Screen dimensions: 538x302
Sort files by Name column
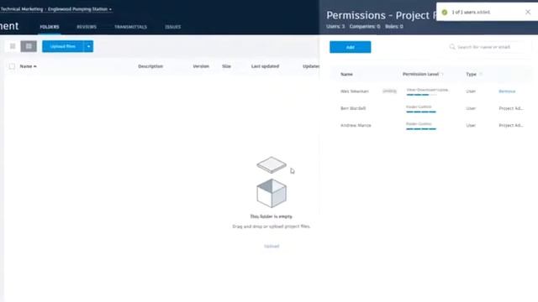pos(28,66)
